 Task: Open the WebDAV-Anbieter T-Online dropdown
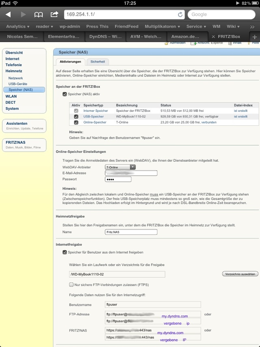[x=120, y=167]
